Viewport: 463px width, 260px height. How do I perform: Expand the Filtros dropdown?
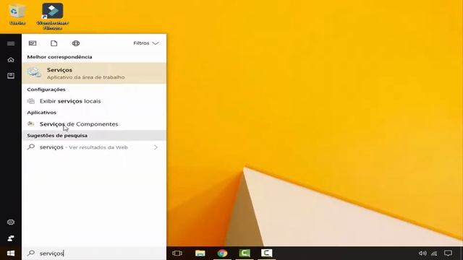146,43
